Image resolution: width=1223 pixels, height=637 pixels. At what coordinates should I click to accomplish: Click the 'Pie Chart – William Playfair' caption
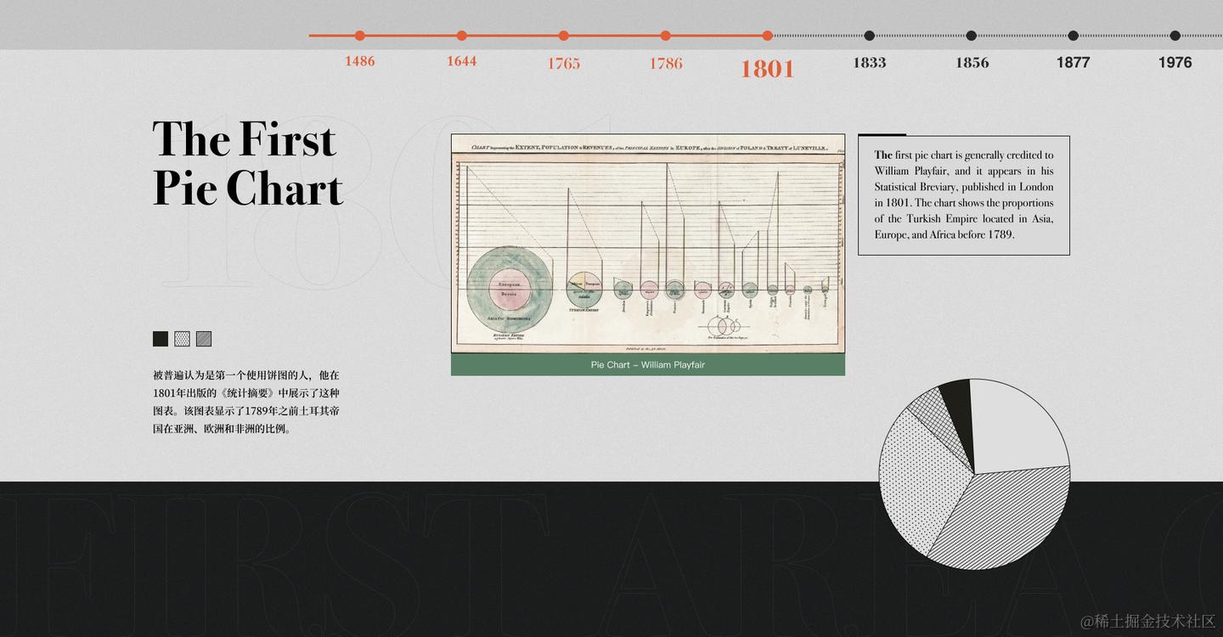pos(648,365)
